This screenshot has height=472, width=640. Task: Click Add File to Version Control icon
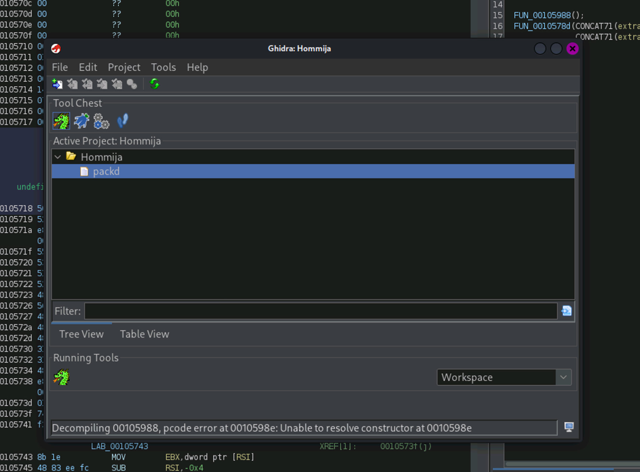(57, 84)
